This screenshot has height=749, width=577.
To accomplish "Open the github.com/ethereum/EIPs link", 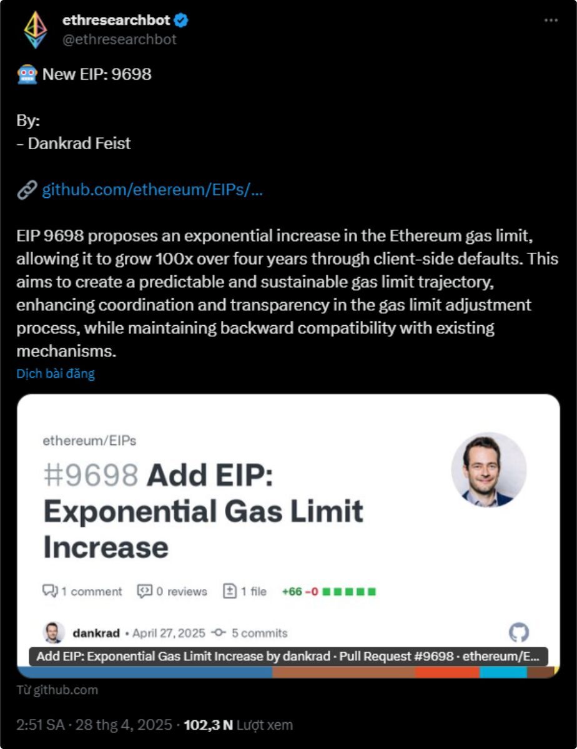I will (152, 190).
